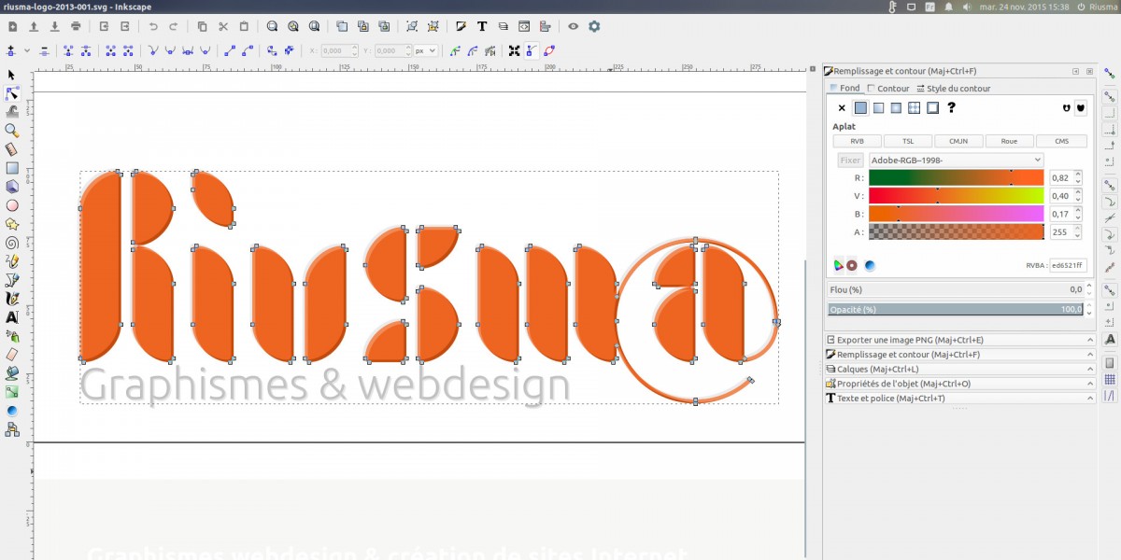This screenshot has width=1121, height=560.
Task: Redo the last undone action
Action: coord(174,27)
